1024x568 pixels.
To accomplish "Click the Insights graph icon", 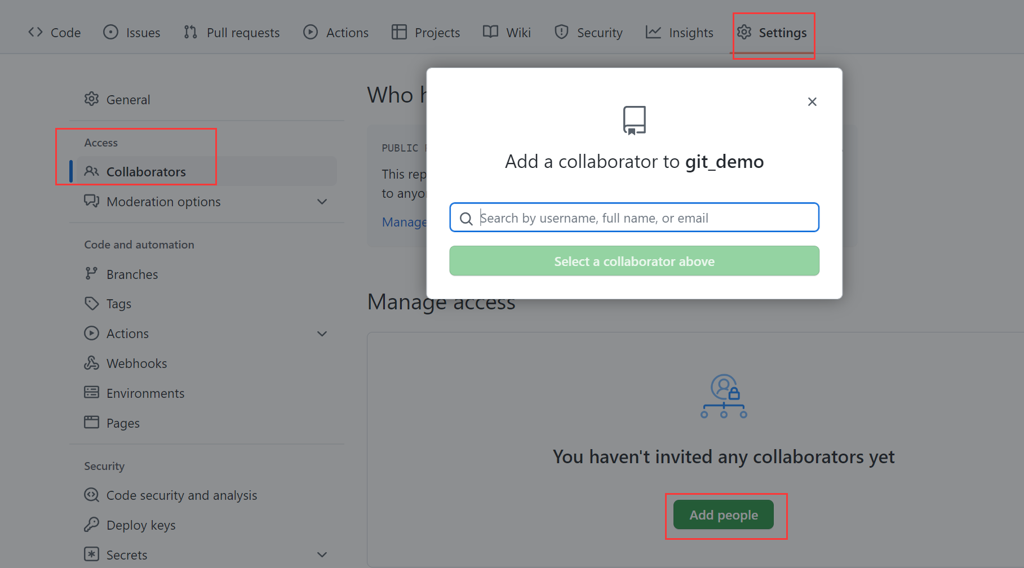I will [653, 32].
